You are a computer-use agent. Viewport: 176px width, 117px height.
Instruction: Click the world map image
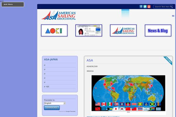coord(128,93)
